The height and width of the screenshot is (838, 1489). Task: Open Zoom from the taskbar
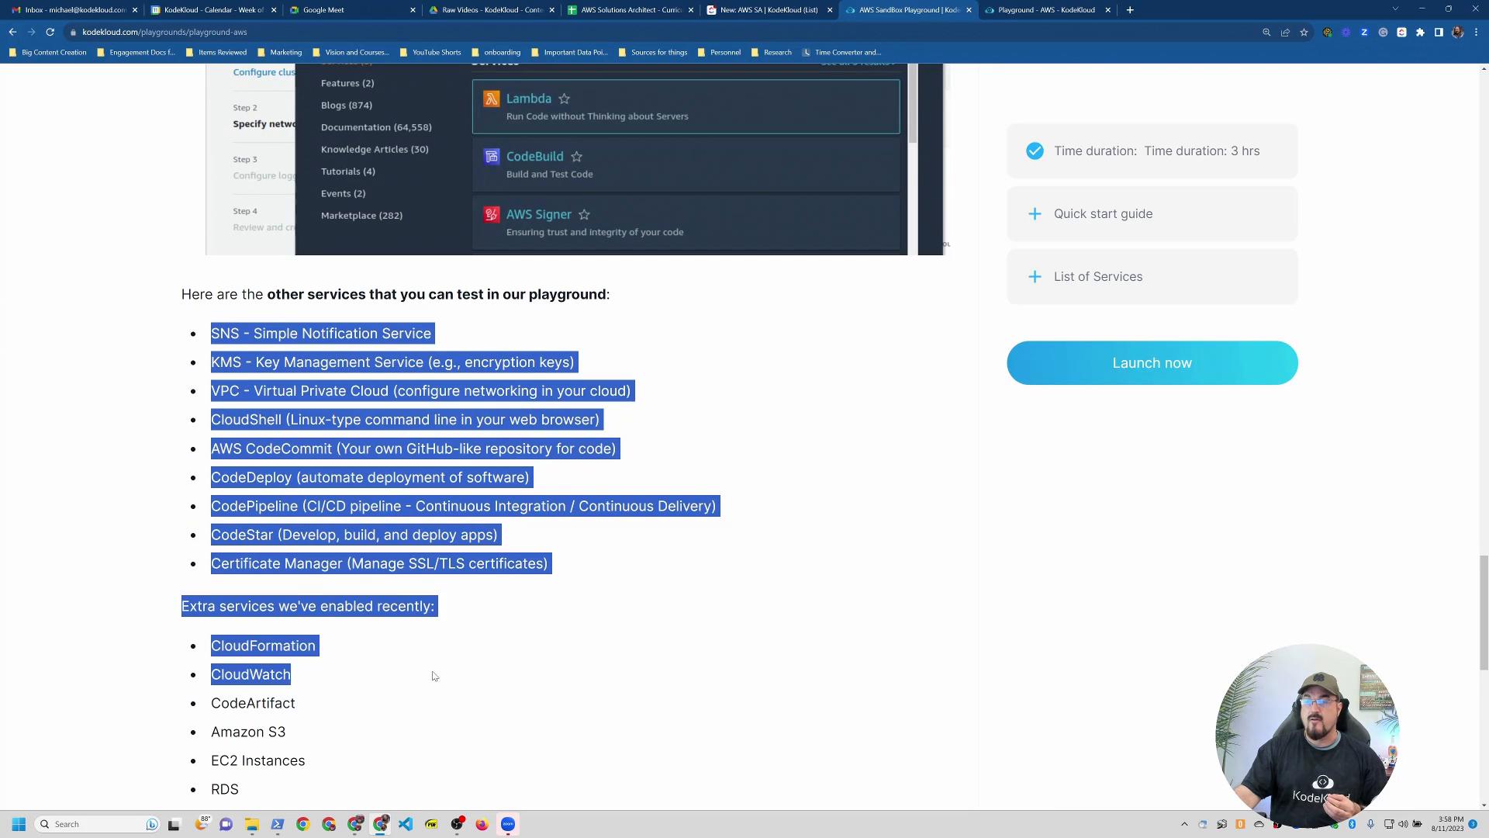tap(508, 824)
